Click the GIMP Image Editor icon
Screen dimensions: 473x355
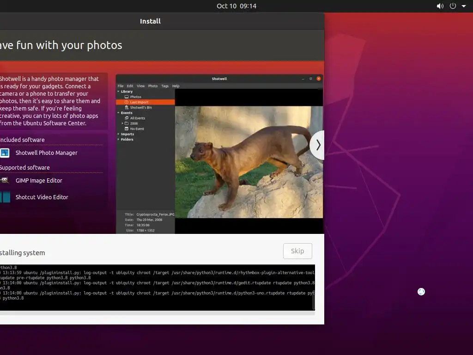point(4,181)
